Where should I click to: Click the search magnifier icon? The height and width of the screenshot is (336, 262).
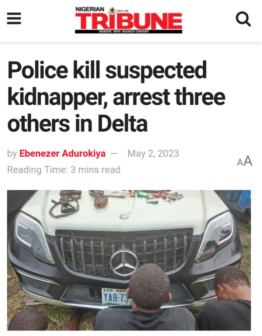click(x=243, y=19)
